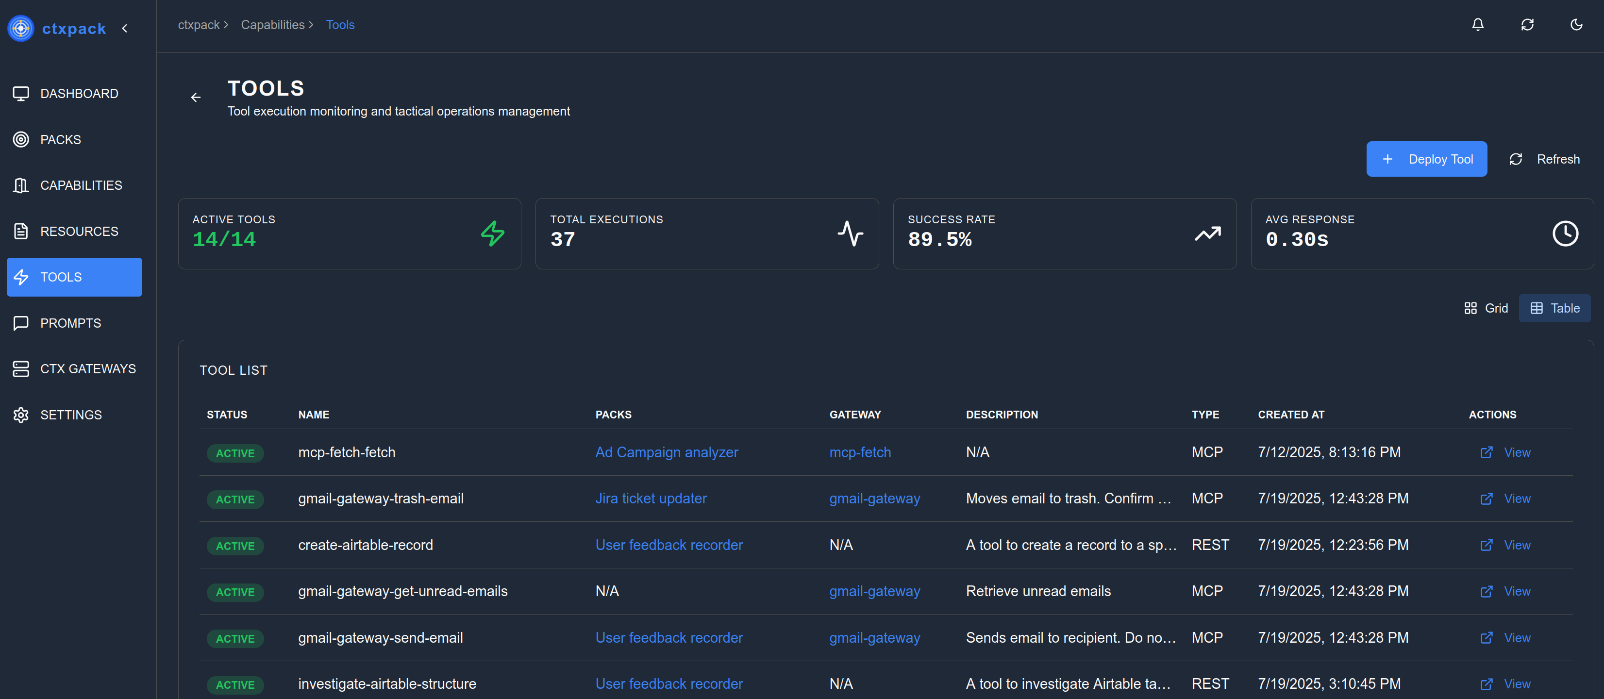Image resolution: width=1604 pixels, height=699 pixels.
Task: View create-airtable-record tool details
Action: point(1505,545)
